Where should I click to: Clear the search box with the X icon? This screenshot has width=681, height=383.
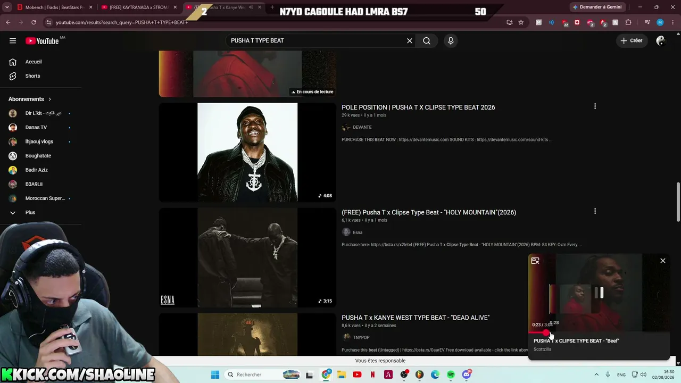[410, 41]
